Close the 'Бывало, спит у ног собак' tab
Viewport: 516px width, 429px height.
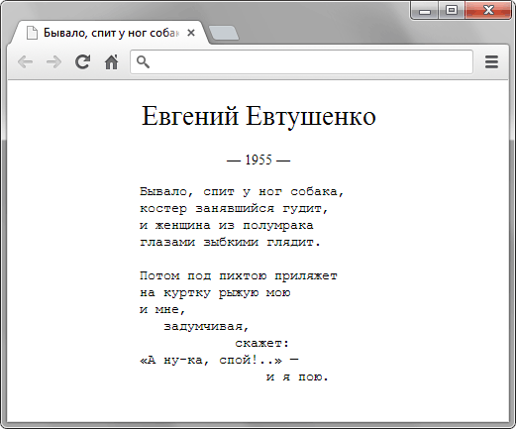pos(191,33)
